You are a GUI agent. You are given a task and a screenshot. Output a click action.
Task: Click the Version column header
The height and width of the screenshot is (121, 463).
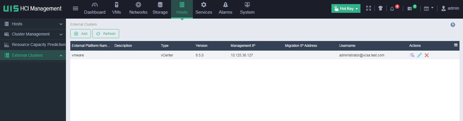point(201,46)
